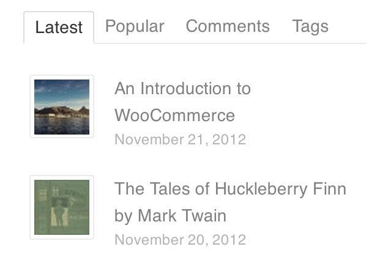Click the word WooCommerce in the post title

pyautogui.click(x=174, y=116)
